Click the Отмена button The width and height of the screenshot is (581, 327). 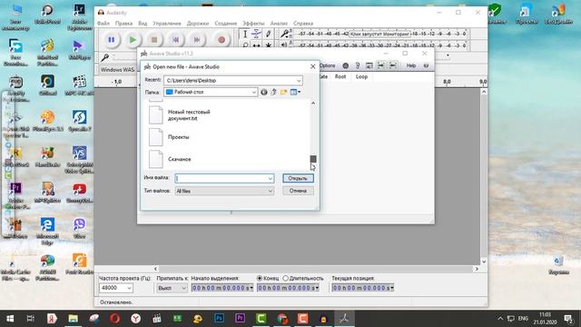click(x=298, y=191)
